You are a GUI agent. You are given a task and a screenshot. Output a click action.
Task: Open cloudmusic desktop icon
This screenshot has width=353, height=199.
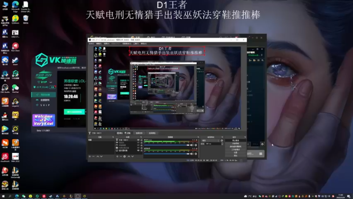point(5,157)
